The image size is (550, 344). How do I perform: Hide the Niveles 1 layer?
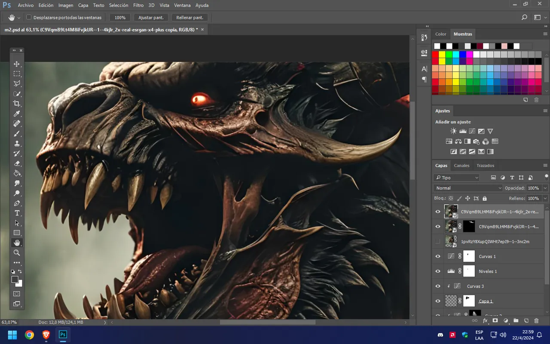[x=438, y=271]
